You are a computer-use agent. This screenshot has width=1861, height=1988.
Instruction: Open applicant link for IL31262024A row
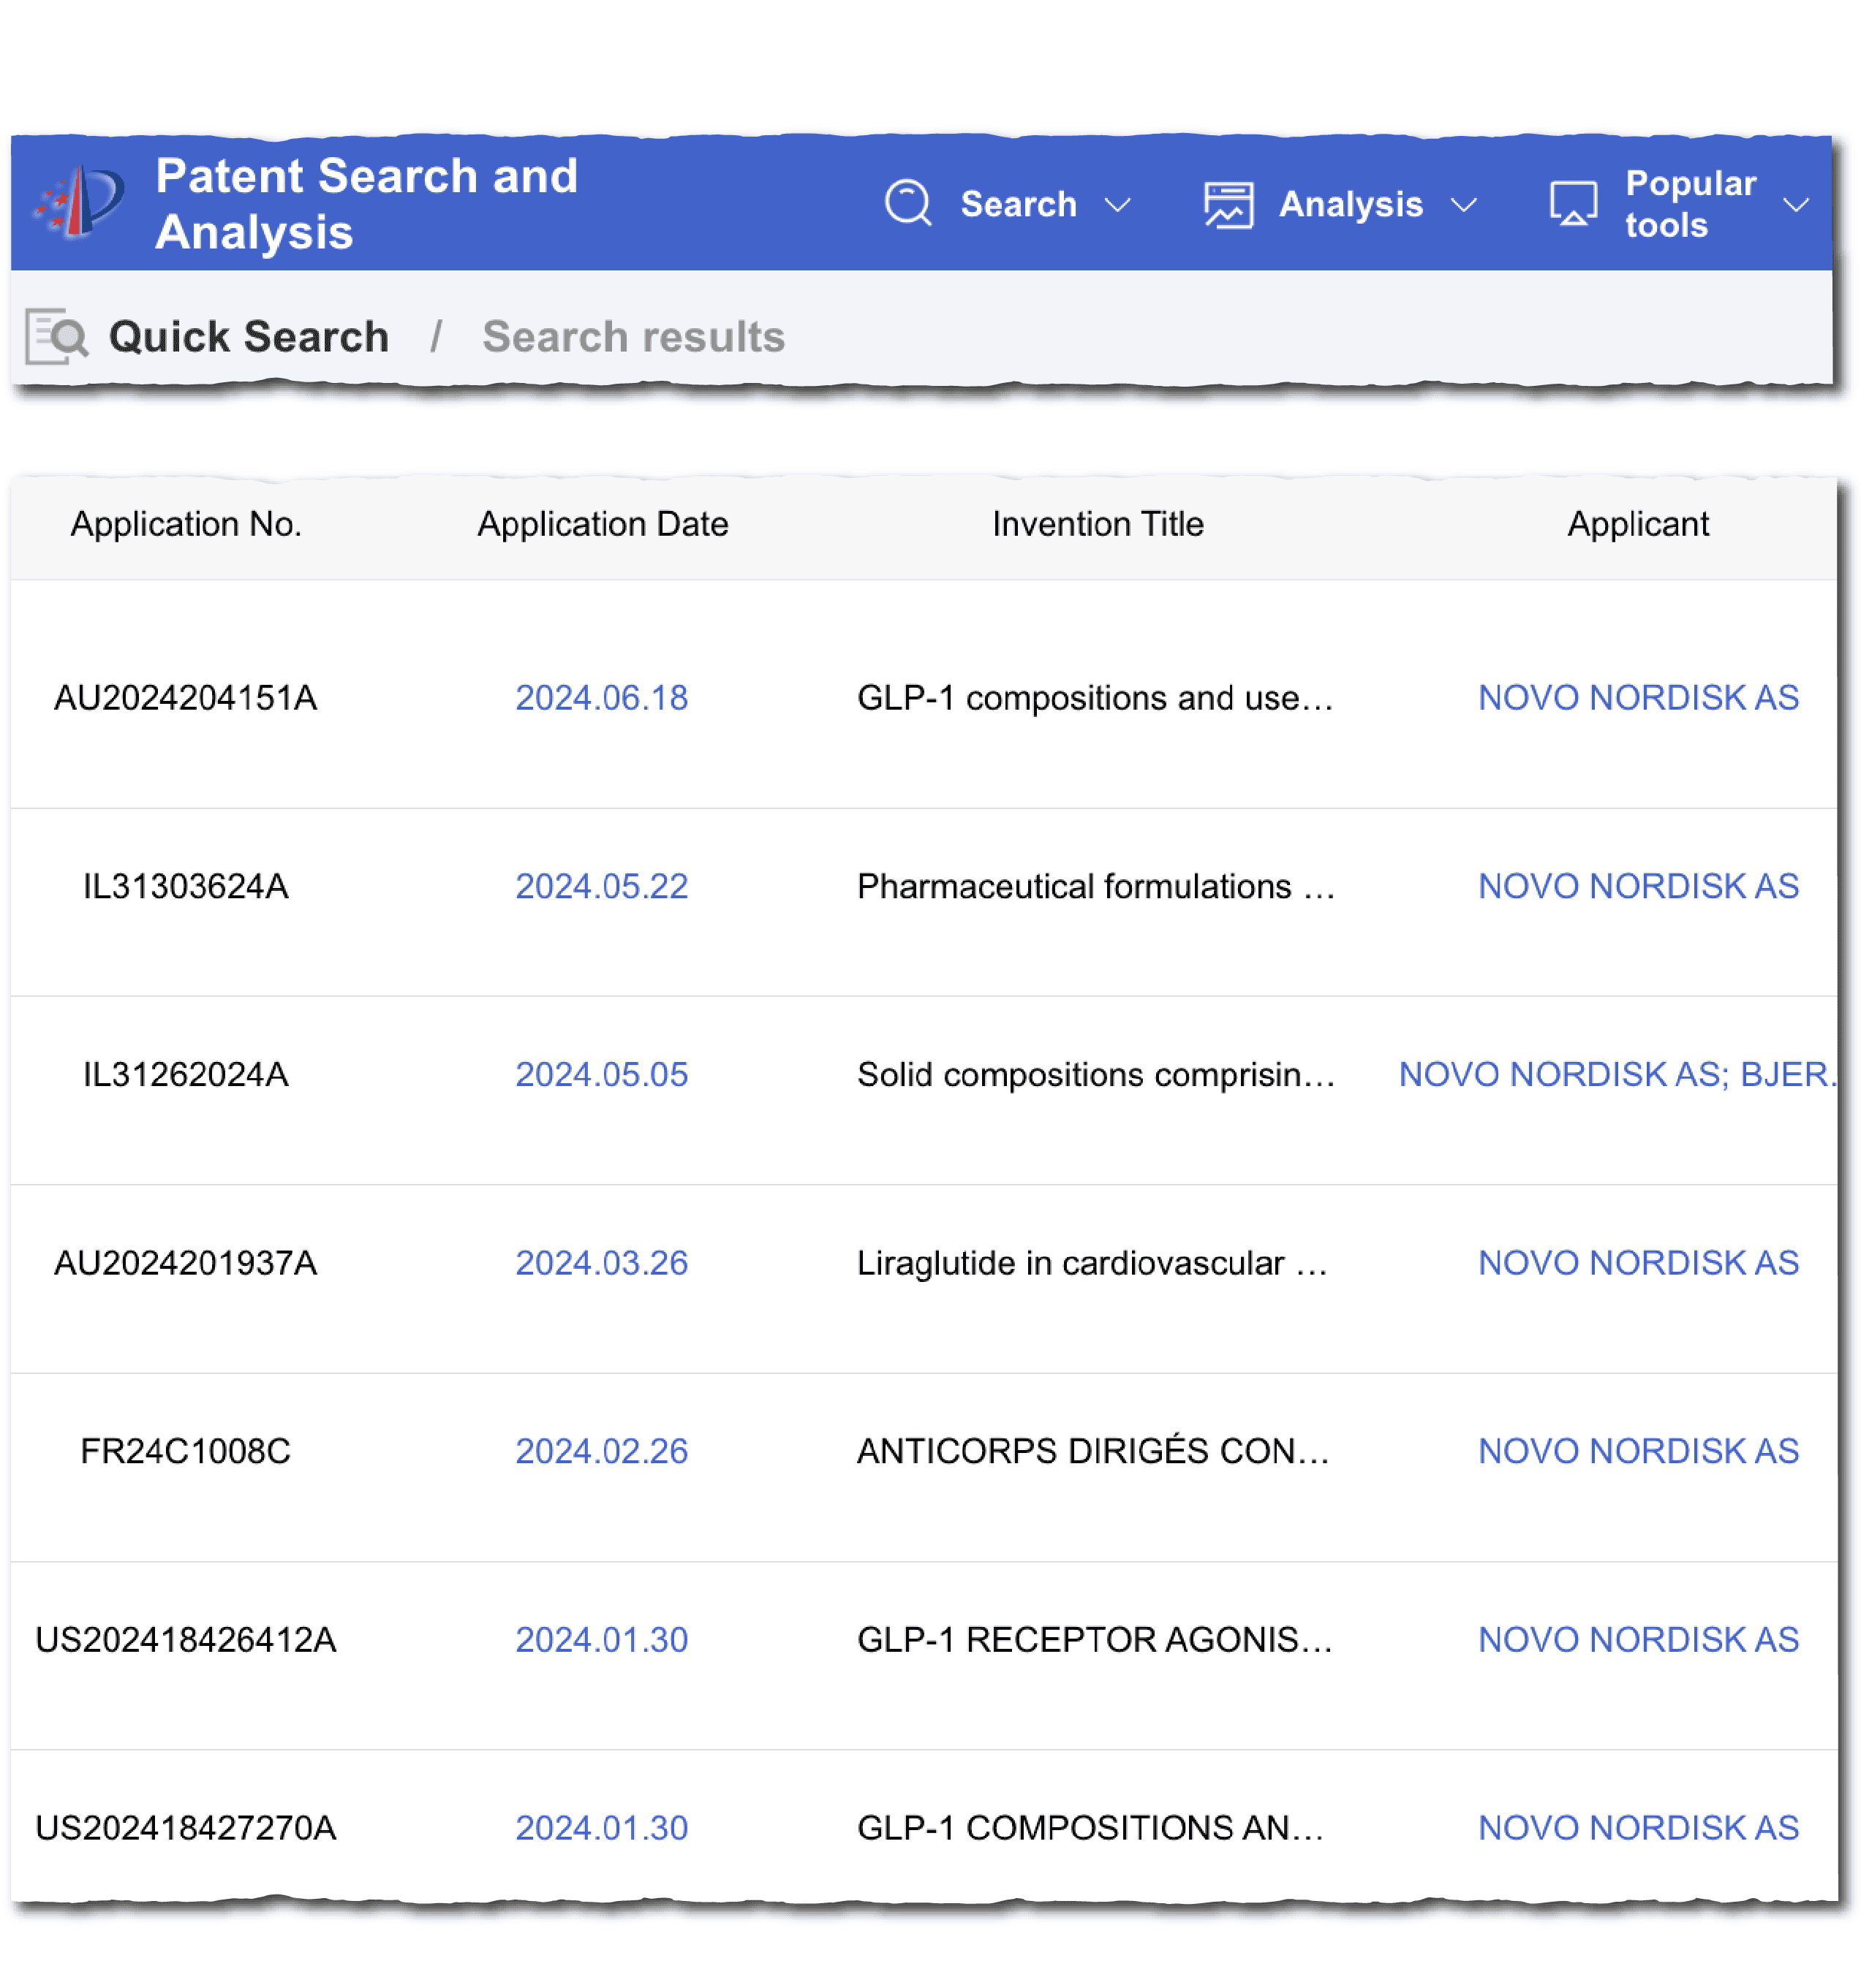[x=1616, y=1074]
